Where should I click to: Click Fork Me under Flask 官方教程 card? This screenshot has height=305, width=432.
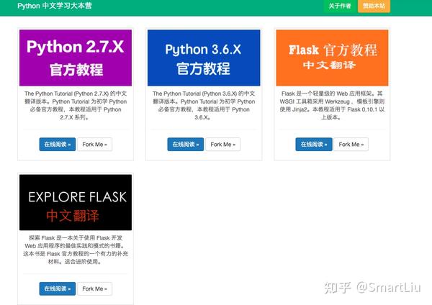coord(351,145)
